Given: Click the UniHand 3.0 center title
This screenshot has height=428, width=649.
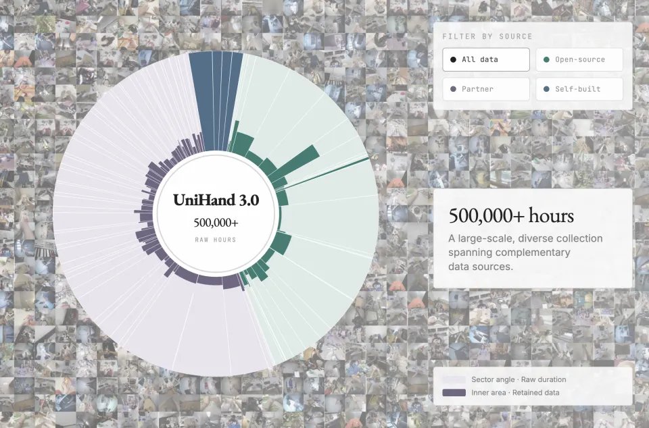Looking at the screenshot, I should [x=216, y=200].
